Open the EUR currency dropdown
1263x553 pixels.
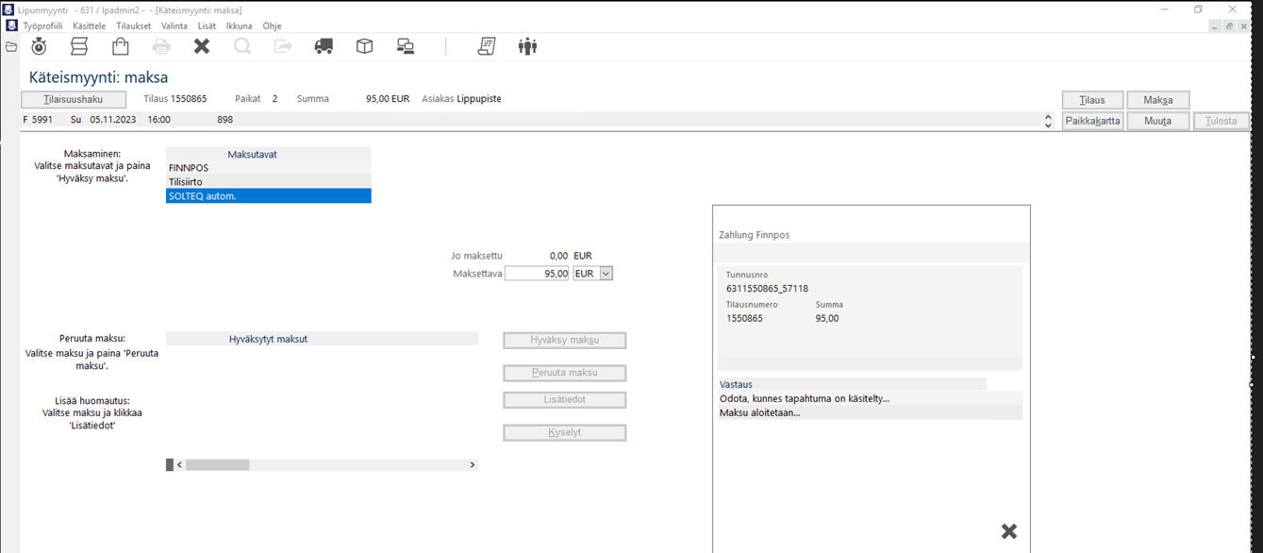[x=606, y=274]
